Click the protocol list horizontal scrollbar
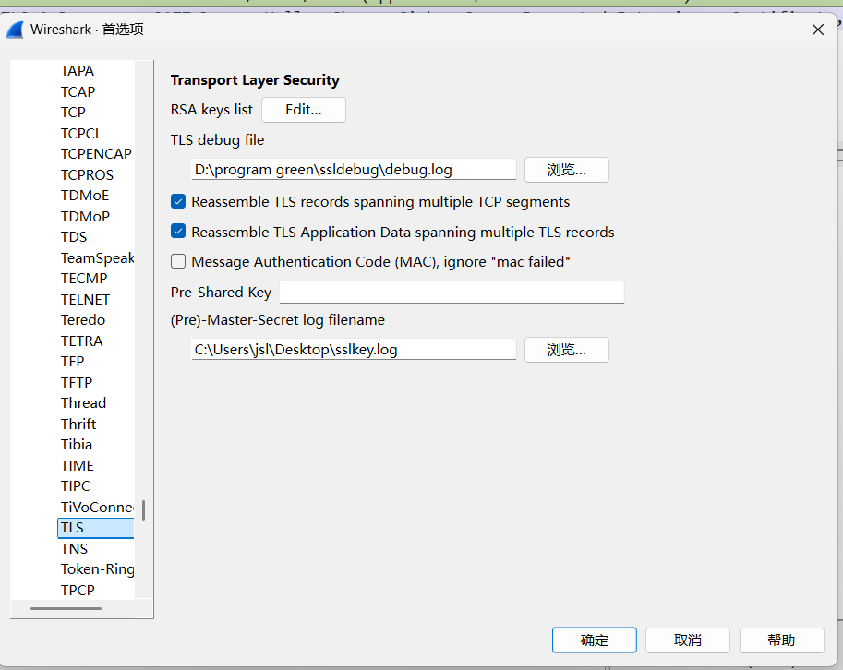The width and height of the screenshot is (843, 670). [66, 609]
